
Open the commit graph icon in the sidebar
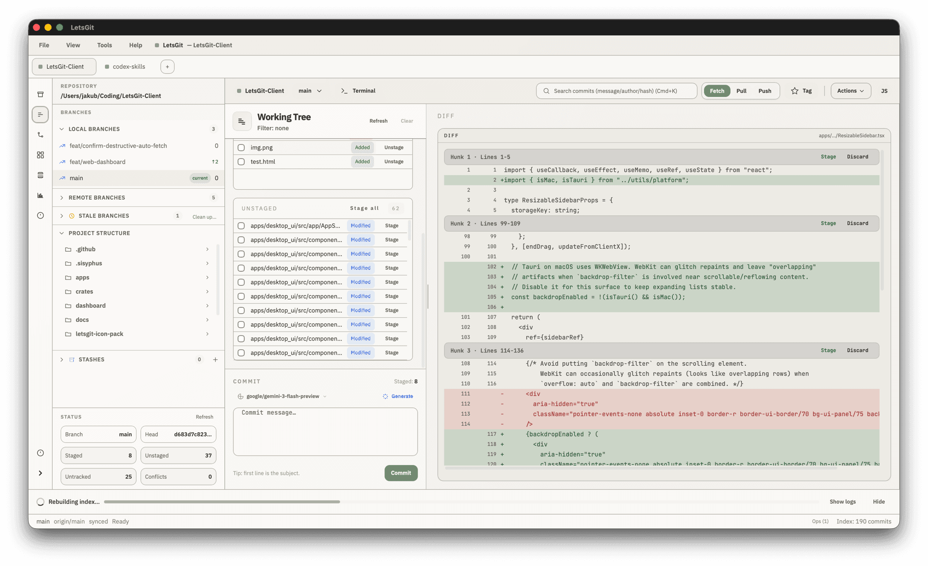[40, 195]
